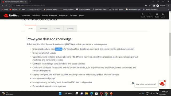Expand the About menu

point(81,15)
